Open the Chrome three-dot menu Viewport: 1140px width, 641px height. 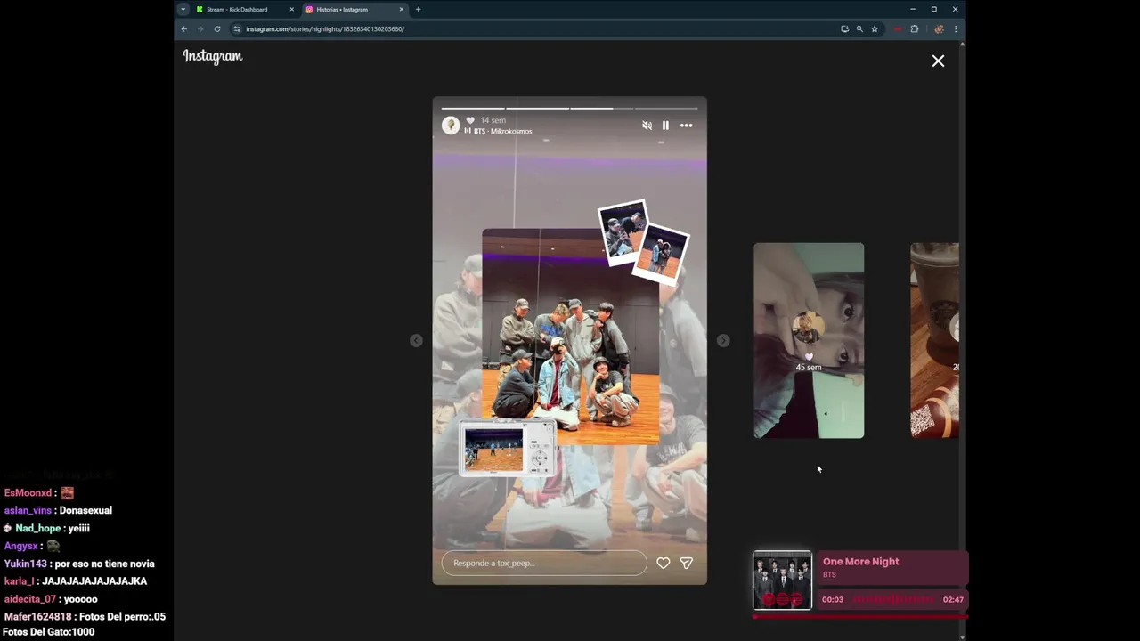click(x=956, y=29)
